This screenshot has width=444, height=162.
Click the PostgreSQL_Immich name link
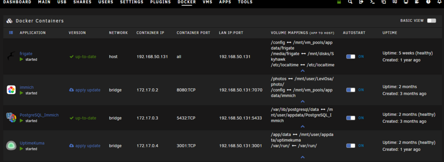pos(40,115)
